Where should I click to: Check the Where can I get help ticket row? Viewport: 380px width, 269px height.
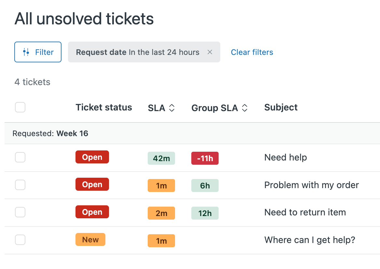point(20,240)
